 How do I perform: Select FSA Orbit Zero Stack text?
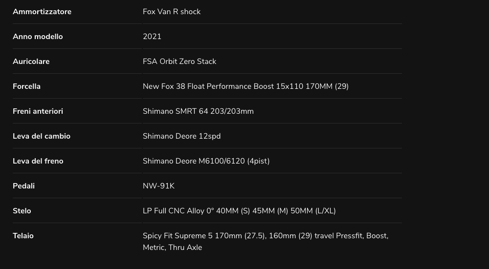tap(179, 62)
